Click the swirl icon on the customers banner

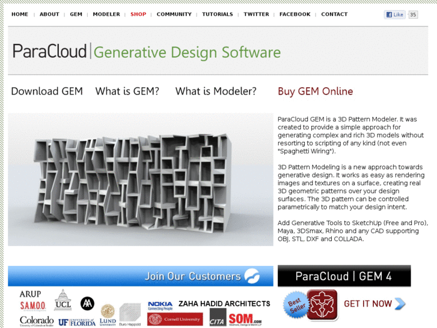[x=252, y=276]
